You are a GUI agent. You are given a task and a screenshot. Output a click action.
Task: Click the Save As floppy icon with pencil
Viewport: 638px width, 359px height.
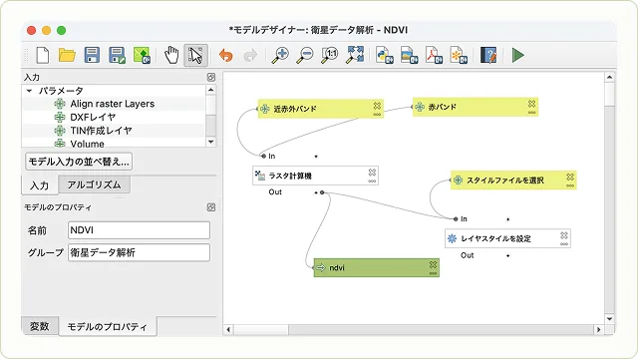117,55
